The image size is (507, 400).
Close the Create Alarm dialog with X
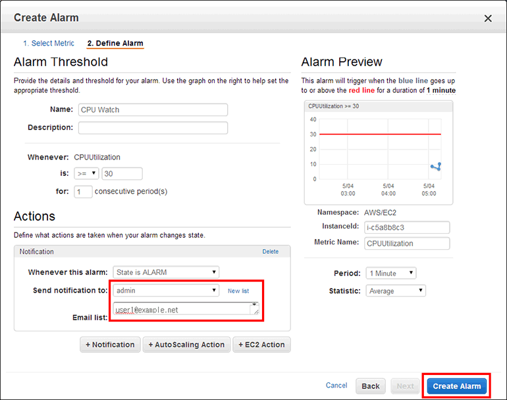(x=488, y=18)
